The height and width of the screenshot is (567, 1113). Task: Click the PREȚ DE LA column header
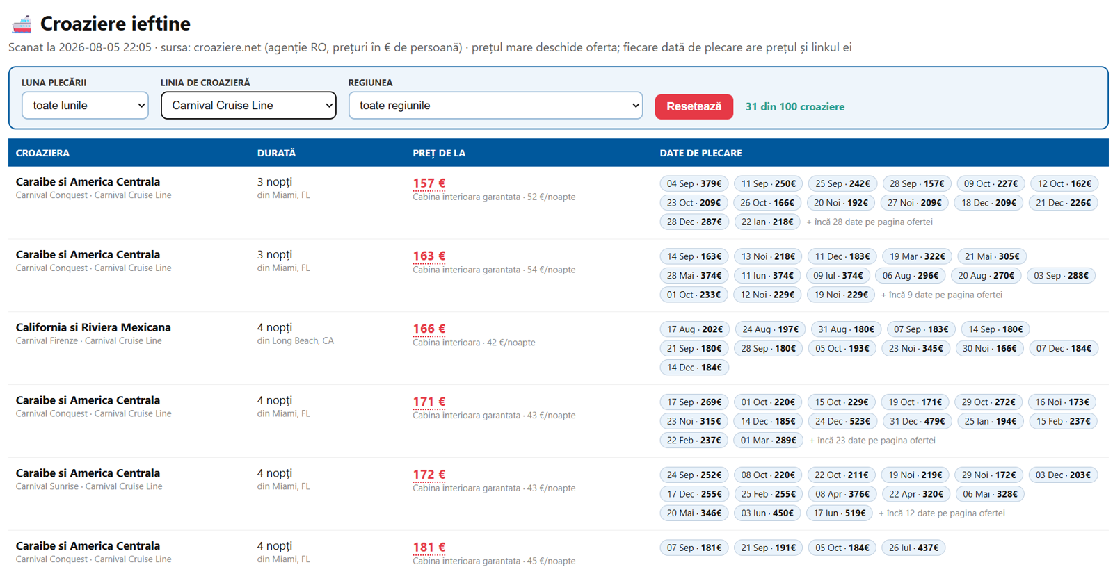(x=439, y=153)
